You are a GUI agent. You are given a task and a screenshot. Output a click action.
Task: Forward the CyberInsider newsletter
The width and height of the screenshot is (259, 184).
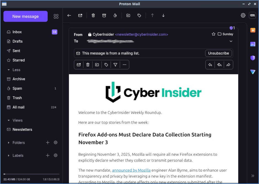pyautogui.click(x=228, y=65)
